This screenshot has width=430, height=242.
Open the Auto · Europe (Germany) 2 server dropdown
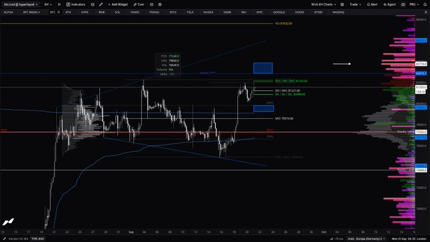[x=366, y=239]
